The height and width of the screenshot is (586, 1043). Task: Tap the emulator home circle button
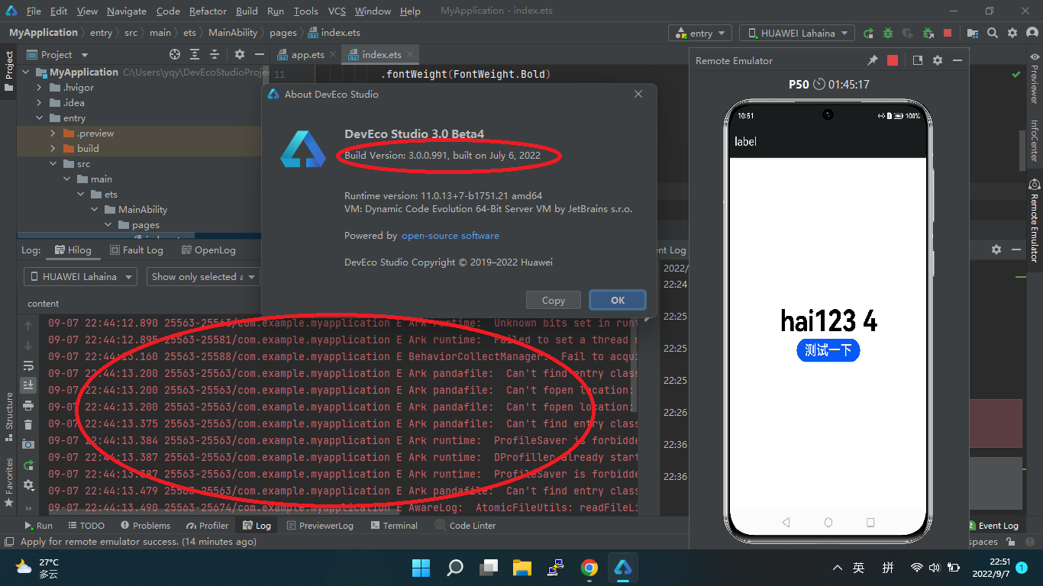(828, 523)
